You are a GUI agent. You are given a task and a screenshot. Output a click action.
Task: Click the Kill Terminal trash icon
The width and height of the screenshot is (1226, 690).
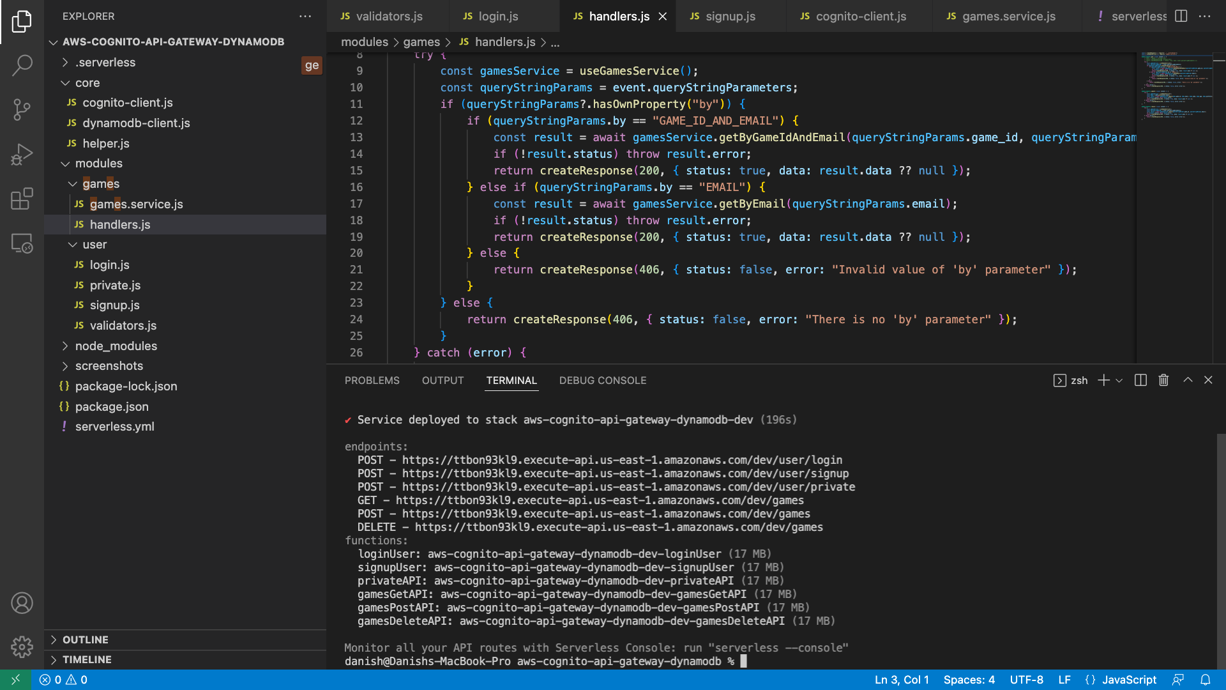1163,380
